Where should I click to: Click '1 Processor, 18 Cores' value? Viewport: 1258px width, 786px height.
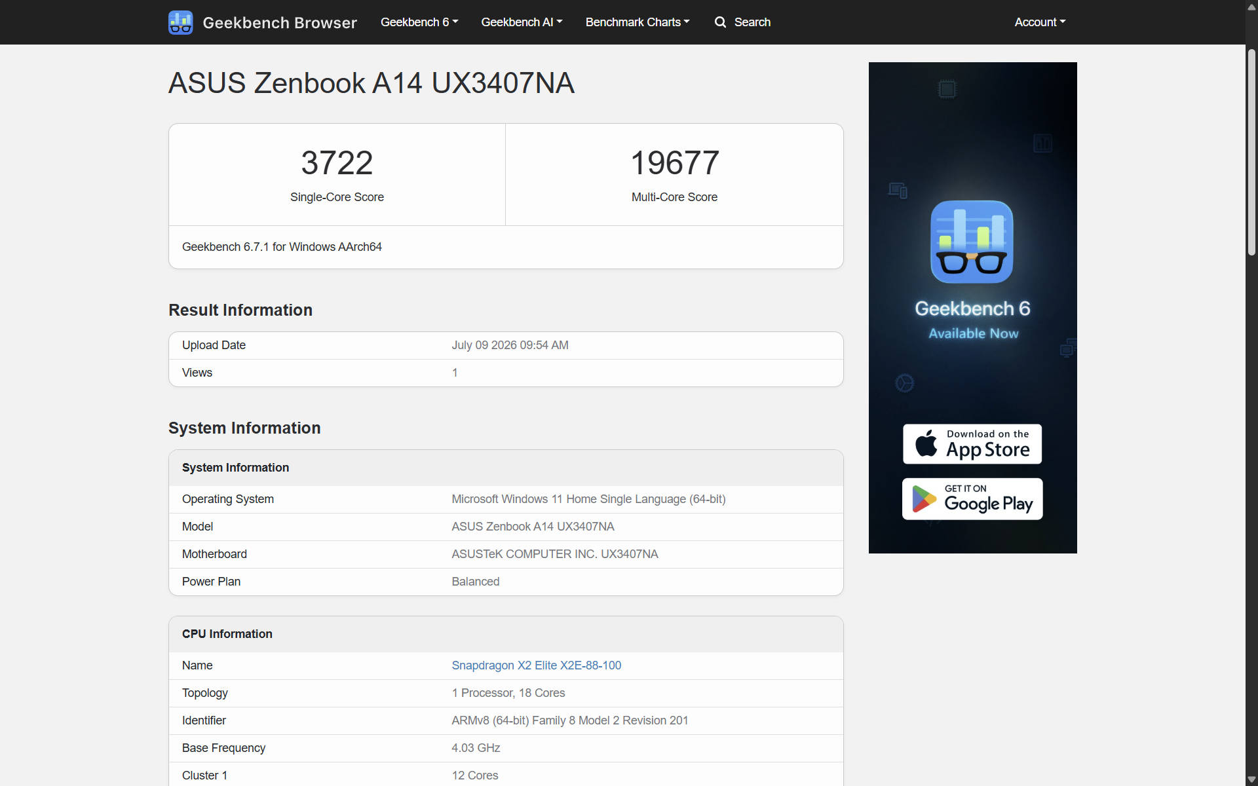coord(508,693)
